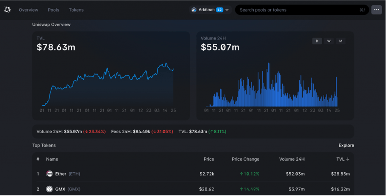Sort tokens by Volume 24H header

[292, 159]
